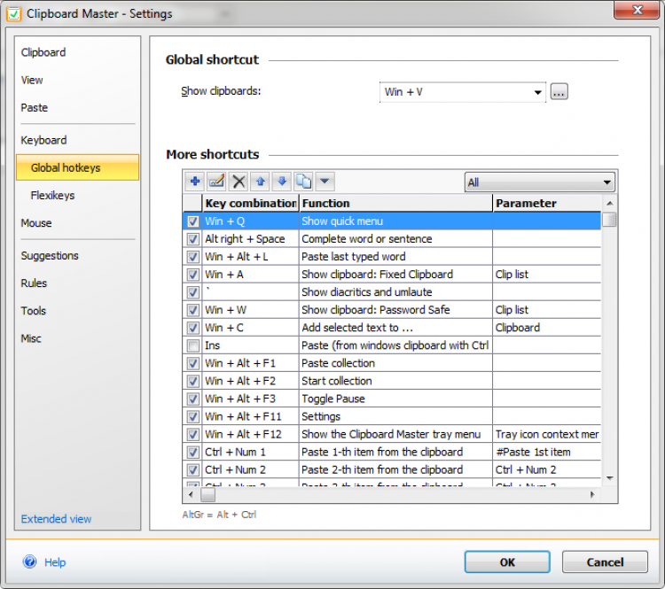Open the Suggestions settings page
This screenshot has width=665, height=589.
point(50,256)
